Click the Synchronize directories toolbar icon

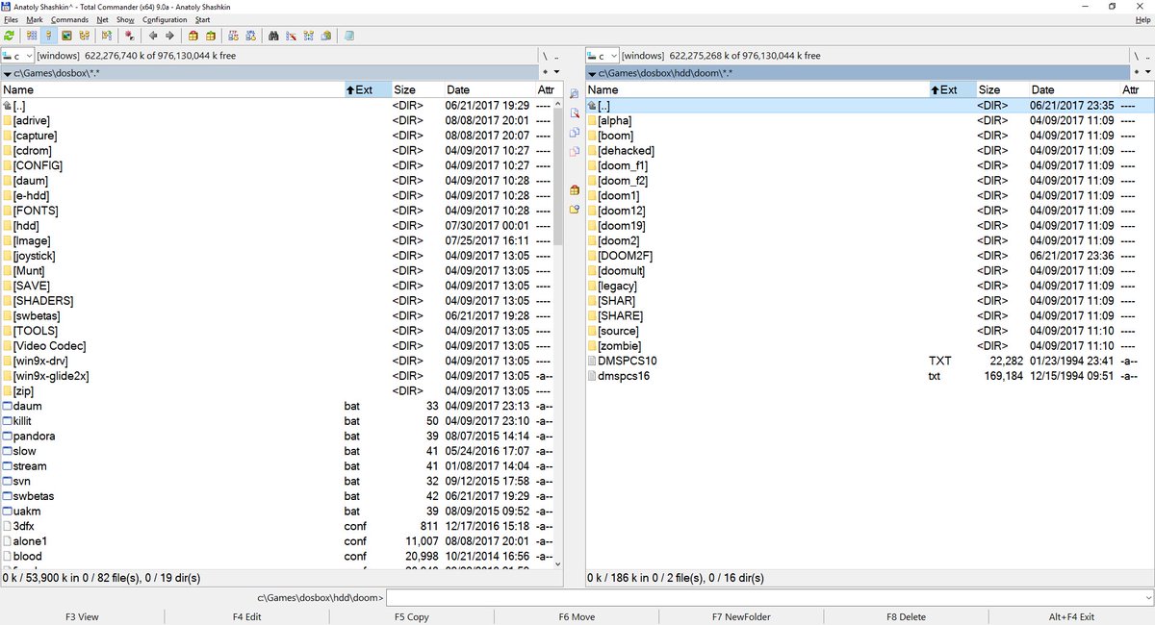pos(308,36)
